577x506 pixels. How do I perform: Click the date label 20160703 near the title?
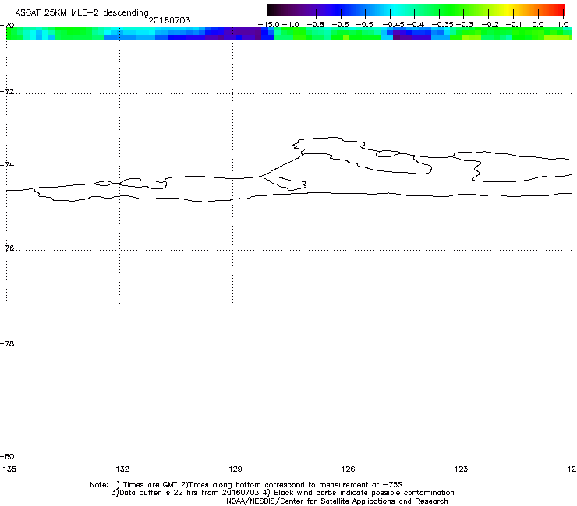(x=169, y=20)
